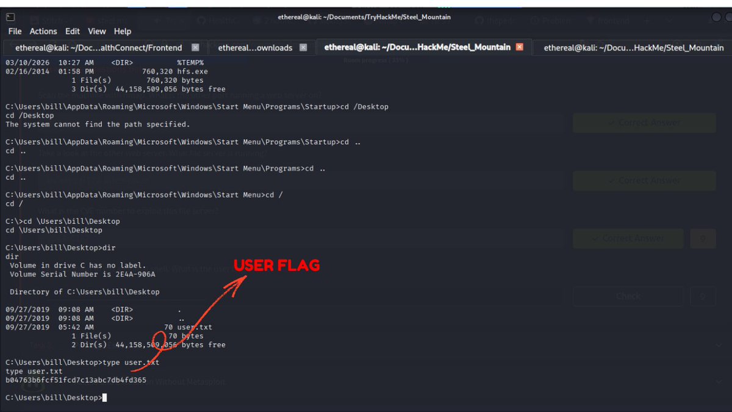This screenshot has width=732, height=412.
Task: Open the Help menu
Action: pyautogui.click(x=123, y=31)
